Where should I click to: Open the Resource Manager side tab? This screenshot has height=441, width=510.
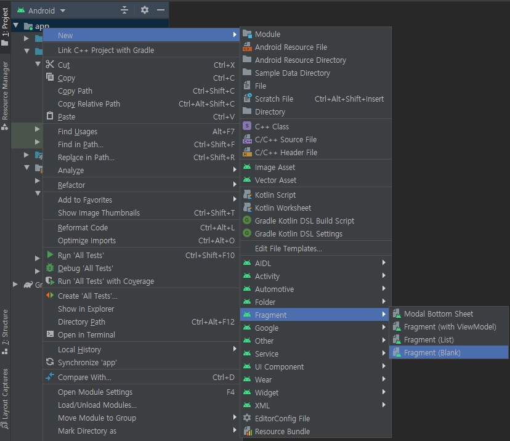coord(5,95)
